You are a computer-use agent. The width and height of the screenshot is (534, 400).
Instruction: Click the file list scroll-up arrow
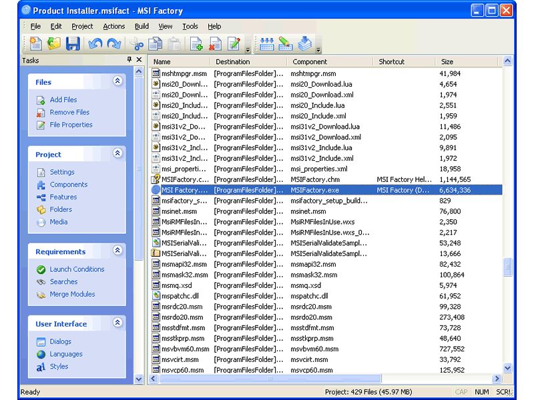(507, 61)
